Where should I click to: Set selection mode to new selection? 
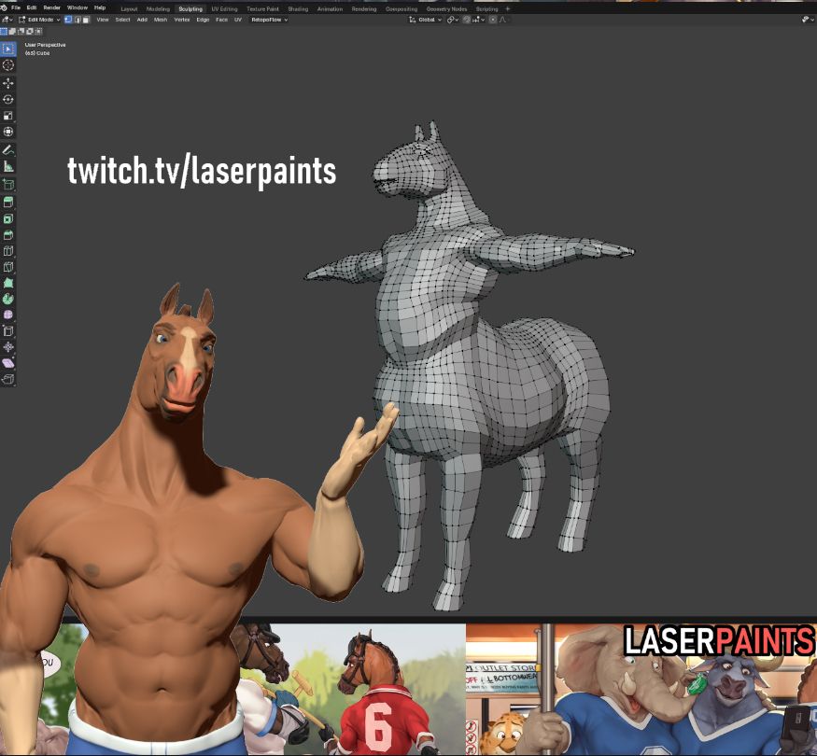[x=4, y=31]
